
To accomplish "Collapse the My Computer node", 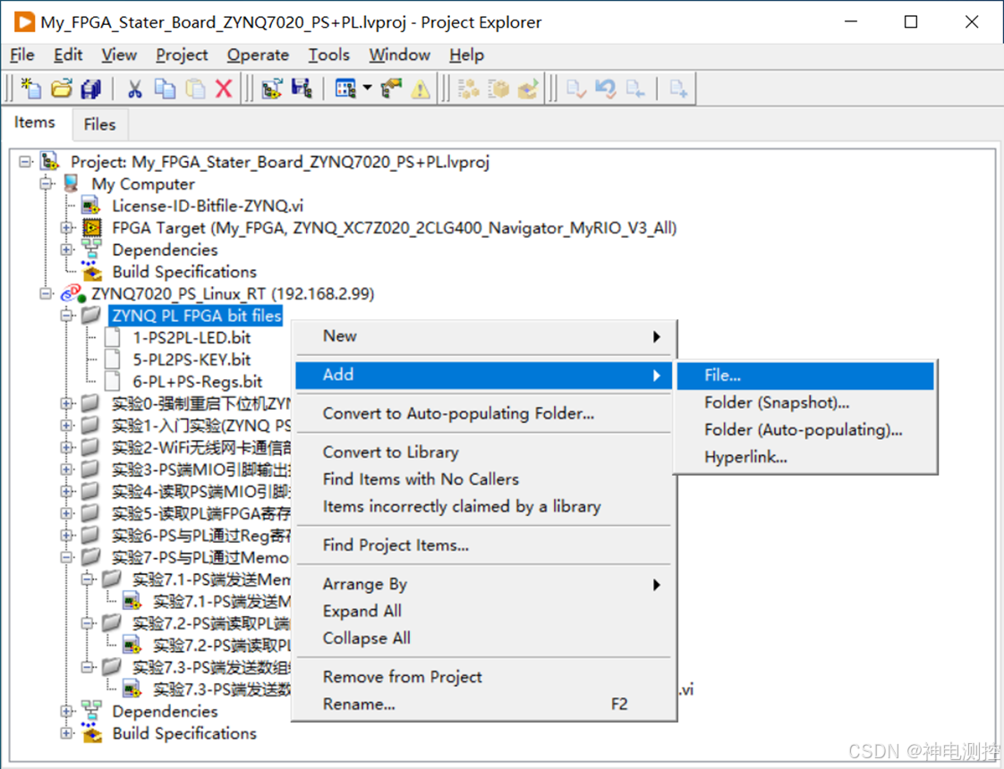I will coord(46,183).
